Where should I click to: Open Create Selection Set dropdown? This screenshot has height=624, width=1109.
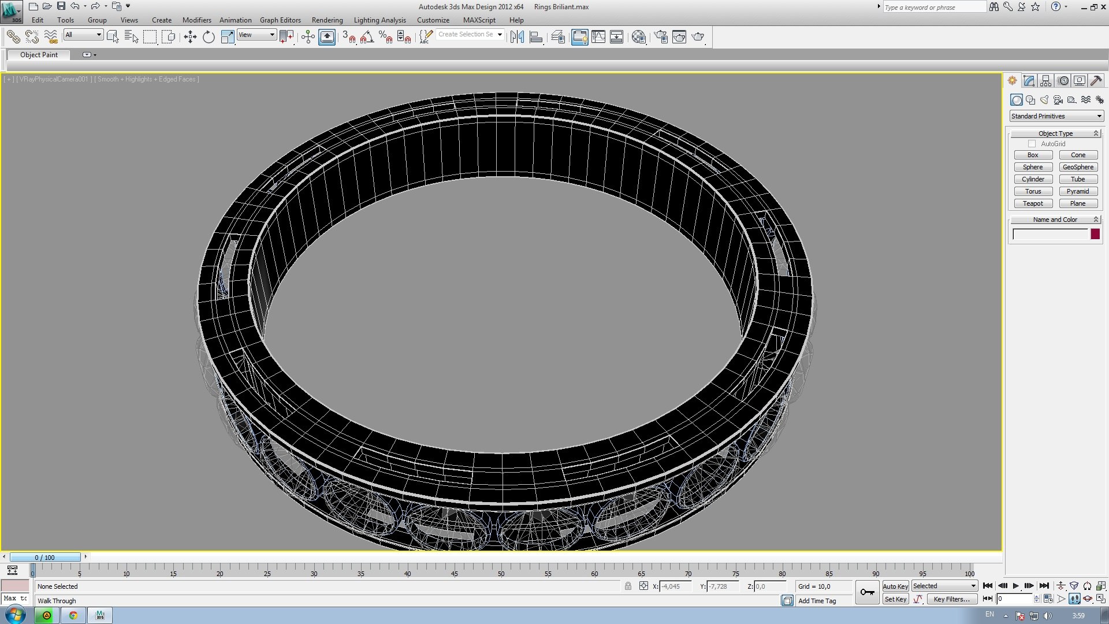(x=470, y=35)
